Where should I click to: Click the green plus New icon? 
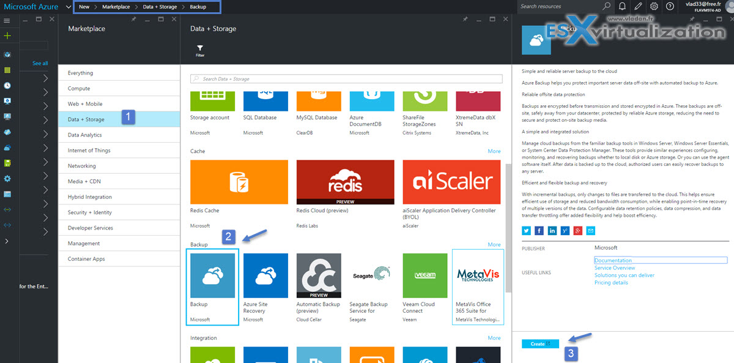coord(7,36)
